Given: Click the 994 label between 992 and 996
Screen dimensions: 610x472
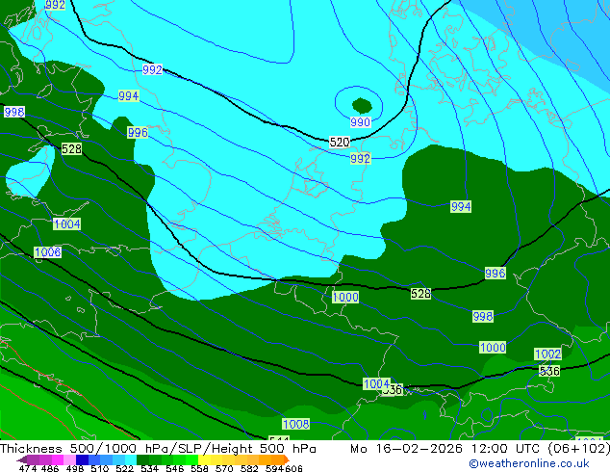Looking at the screenshot, I should [128, 95].
